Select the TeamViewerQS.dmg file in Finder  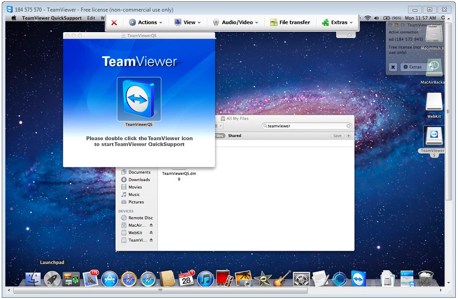tap(179, 174)
